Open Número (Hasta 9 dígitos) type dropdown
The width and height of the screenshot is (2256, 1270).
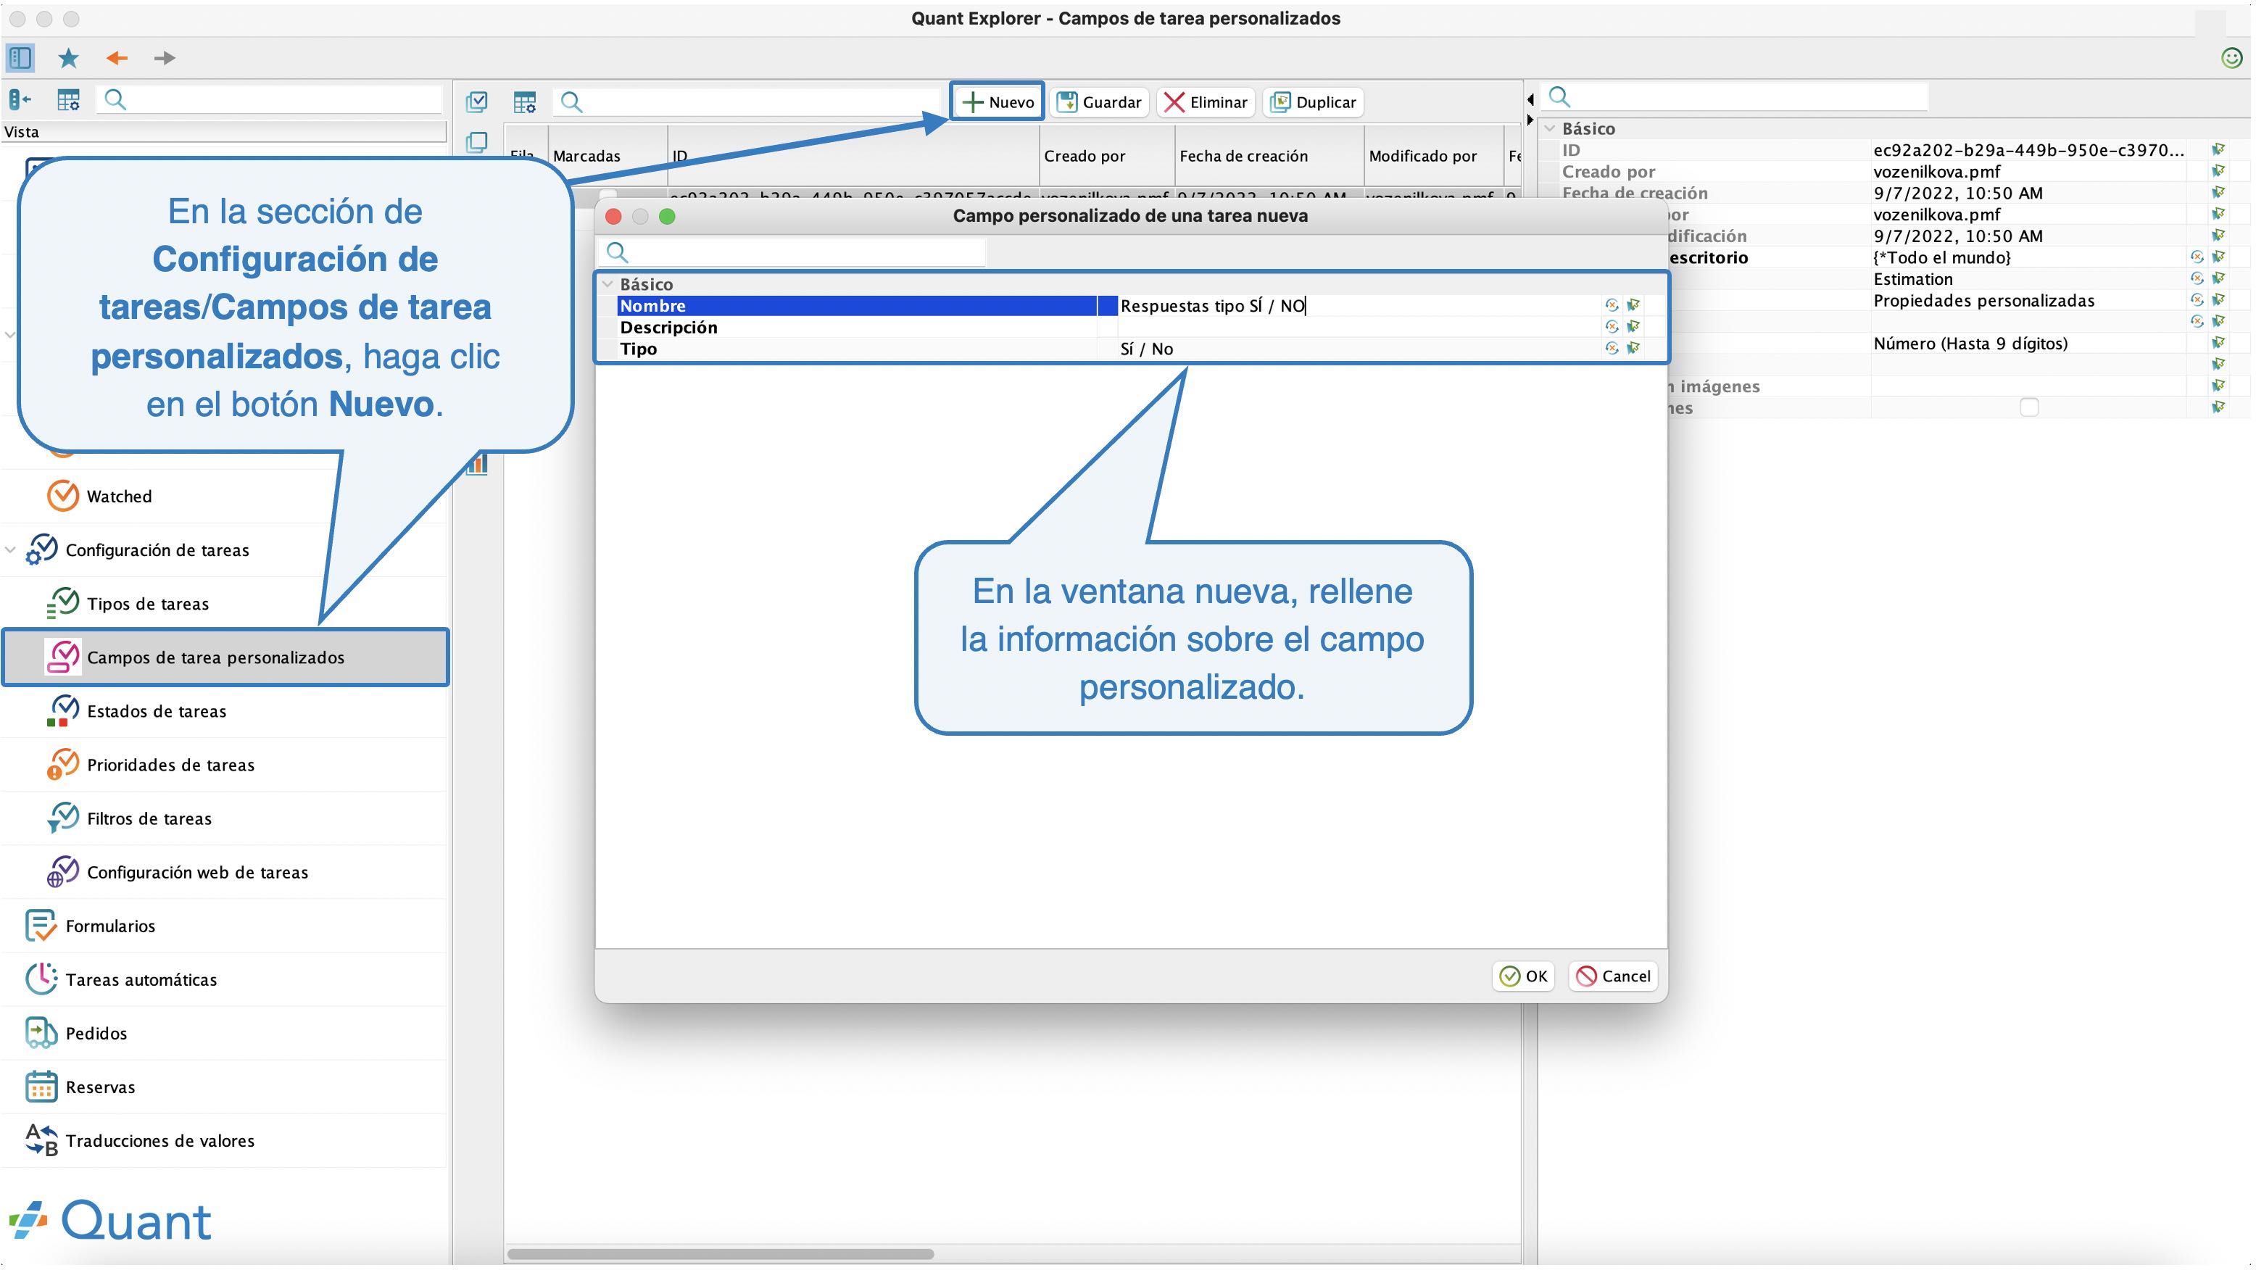point(2028,344)
